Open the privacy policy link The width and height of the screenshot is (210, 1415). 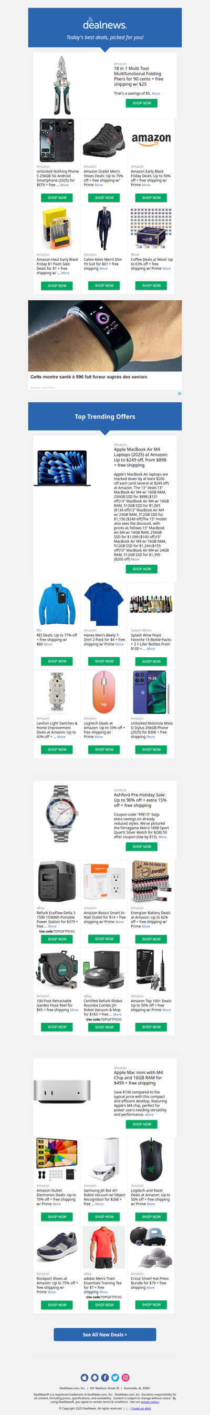click(x=150, y=1402)
